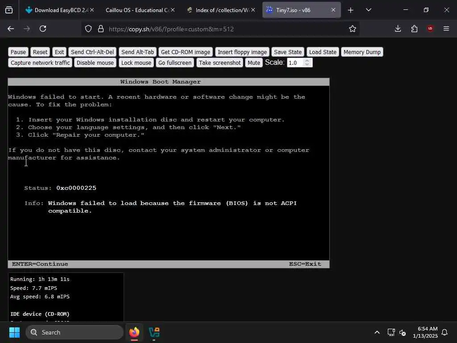This screenshot has height=343, width=457.
Task: Load a saved emulator state
Action: point(323,52)
